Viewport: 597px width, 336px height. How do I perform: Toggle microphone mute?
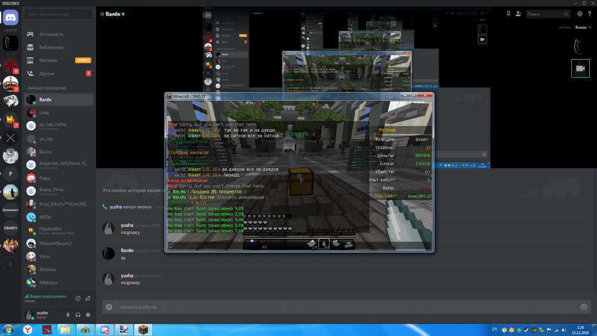(67, 315)
